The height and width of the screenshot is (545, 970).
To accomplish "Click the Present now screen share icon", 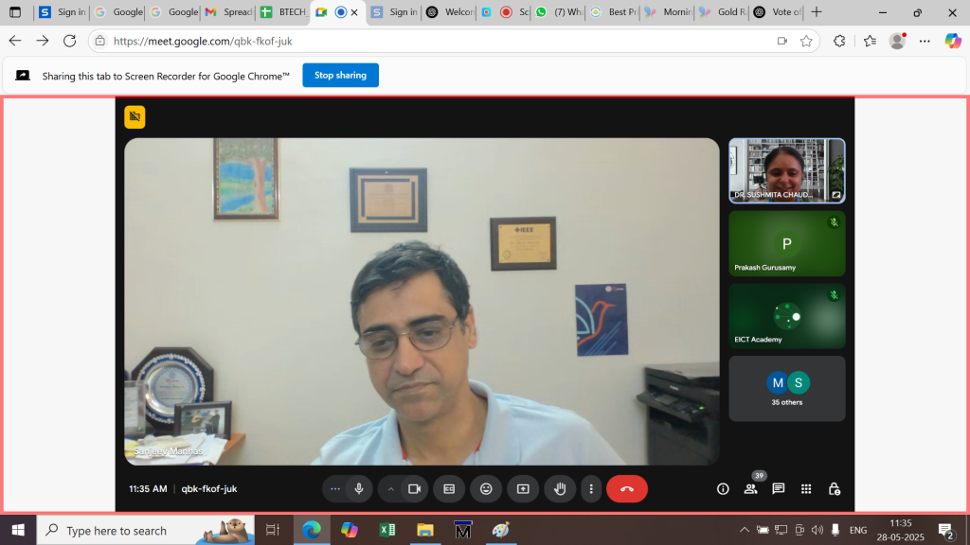I will (523, 489).
